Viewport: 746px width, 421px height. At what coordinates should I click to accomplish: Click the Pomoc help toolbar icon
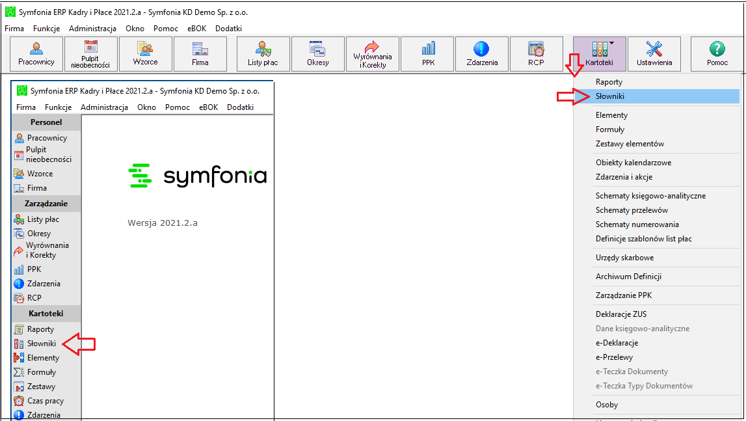click(717, 54)
